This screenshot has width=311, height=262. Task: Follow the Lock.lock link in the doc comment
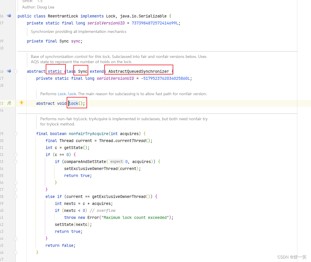coord(67,94)
